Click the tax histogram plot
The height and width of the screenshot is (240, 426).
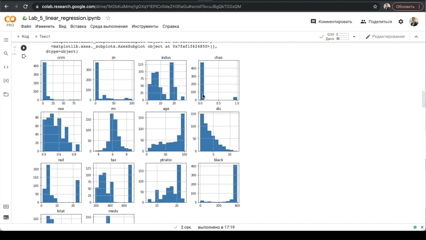[113, 183]
